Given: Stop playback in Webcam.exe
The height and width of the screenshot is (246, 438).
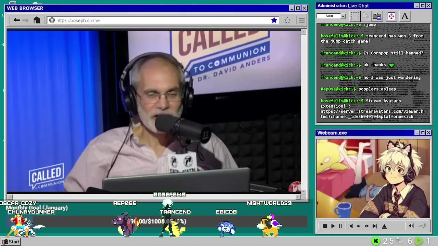Looking at the screenshot, I should [325, 226].
